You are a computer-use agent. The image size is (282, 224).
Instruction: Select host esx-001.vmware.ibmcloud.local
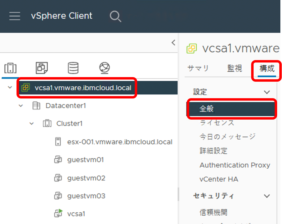point(120,142)
